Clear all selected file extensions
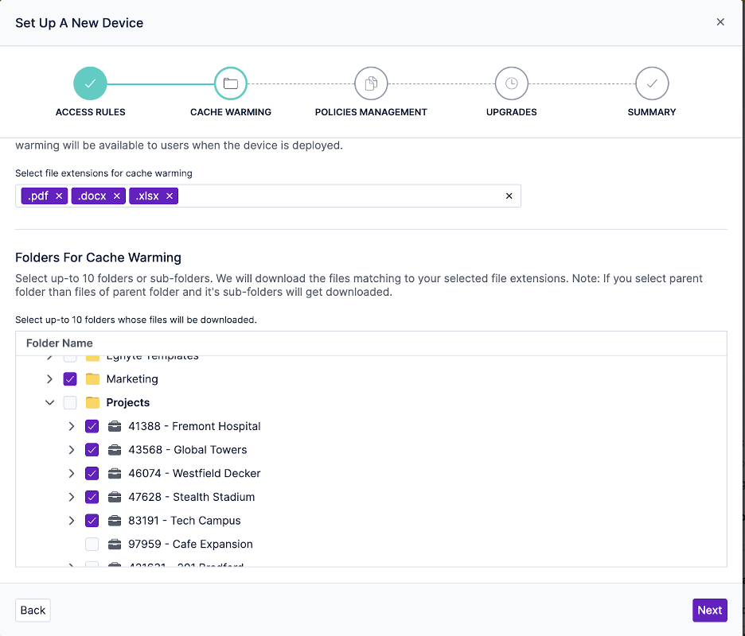The width and height of the screenshot is (745, 636). coord(509,196)
